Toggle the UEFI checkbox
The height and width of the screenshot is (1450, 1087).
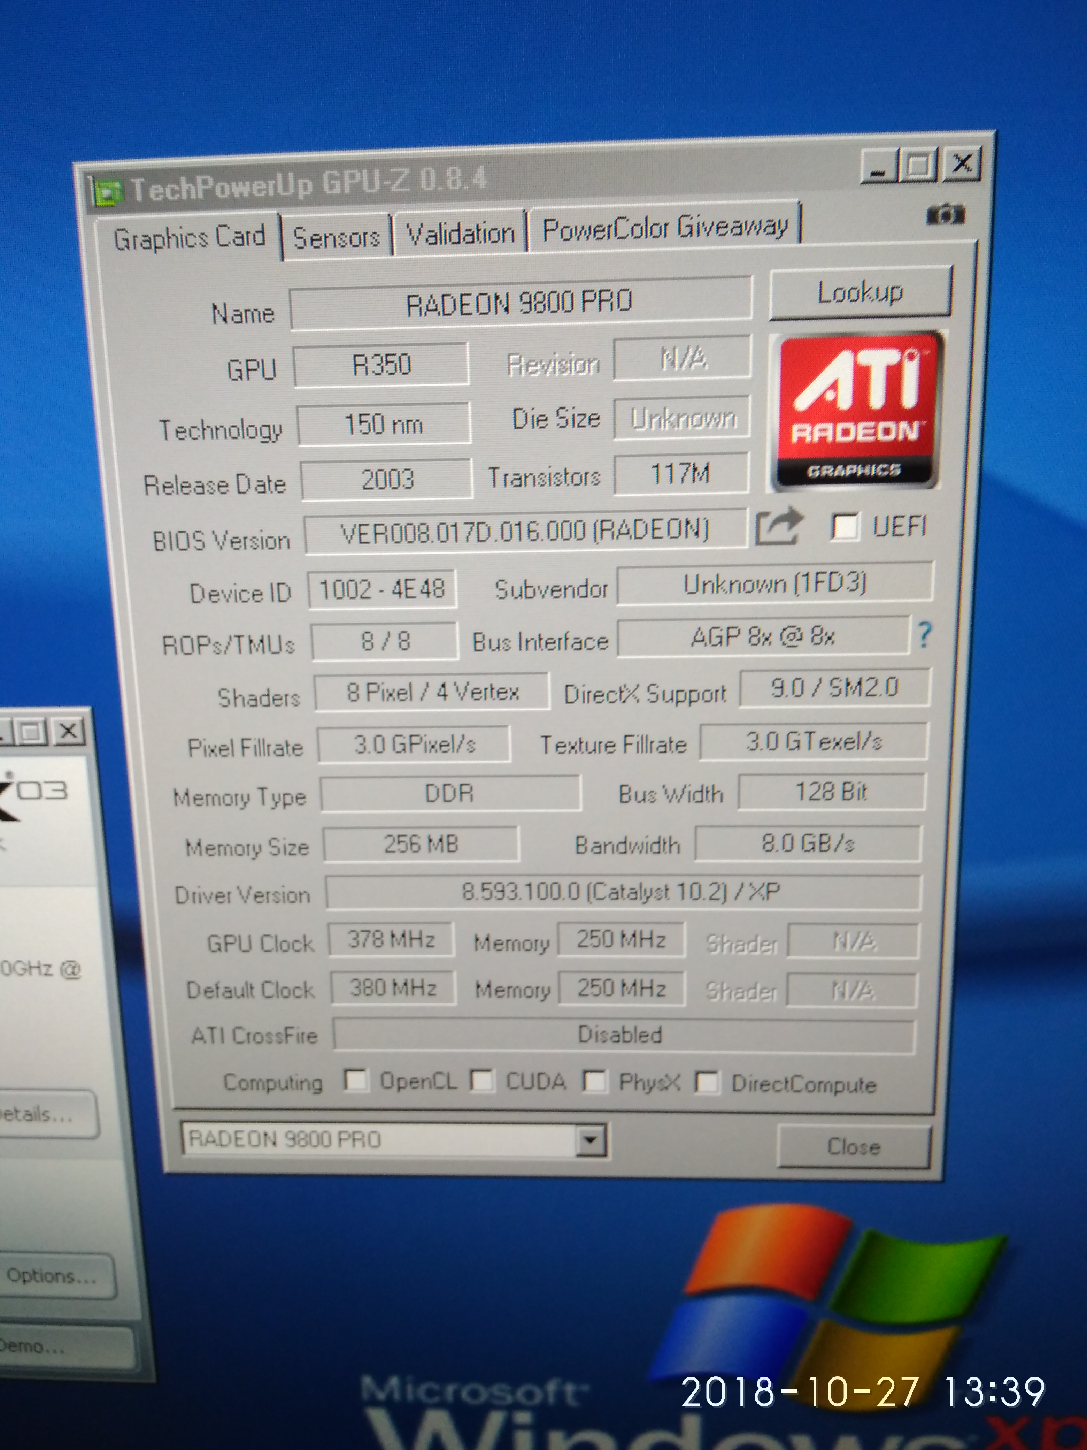point(845,526)
